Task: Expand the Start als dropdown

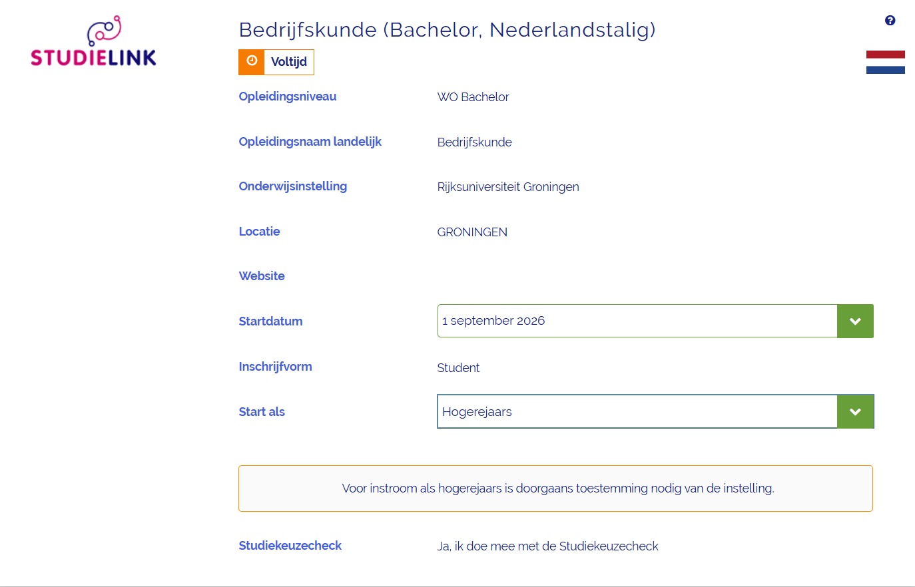Action: point(854,411)
